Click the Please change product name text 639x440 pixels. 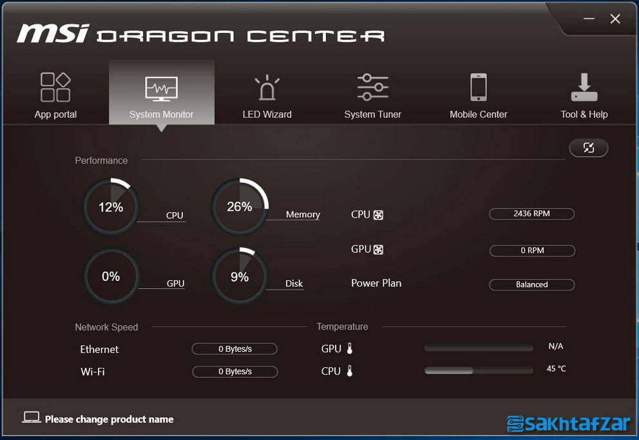pyautogui.click(x=108, y=419)
